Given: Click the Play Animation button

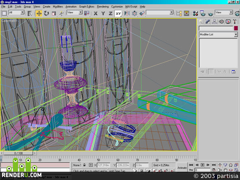Looking at the screenshot, I should (202, 165).
